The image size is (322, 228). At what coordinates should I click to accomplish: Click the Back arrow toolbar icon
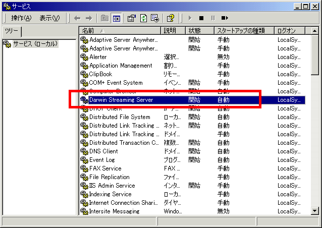[77, 18]
